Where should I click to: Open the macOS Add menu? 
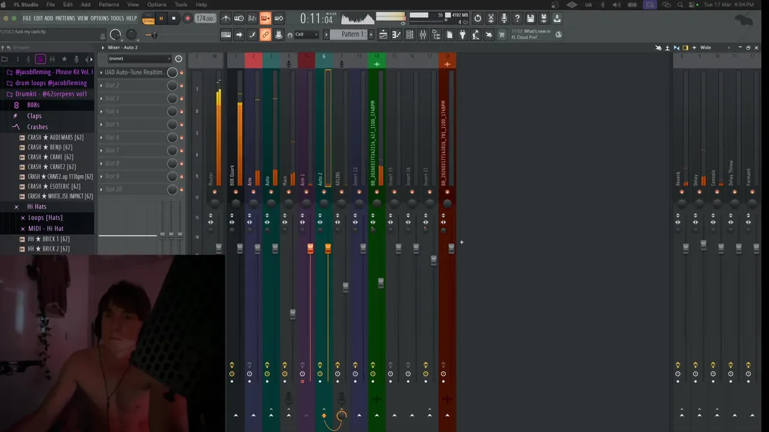pyautogui.click(x=85, y=5)
